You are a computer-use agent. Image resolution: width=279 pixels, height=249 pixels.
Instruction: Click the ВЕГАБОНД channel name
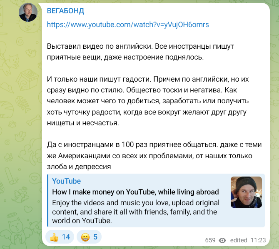click(65, 11)
